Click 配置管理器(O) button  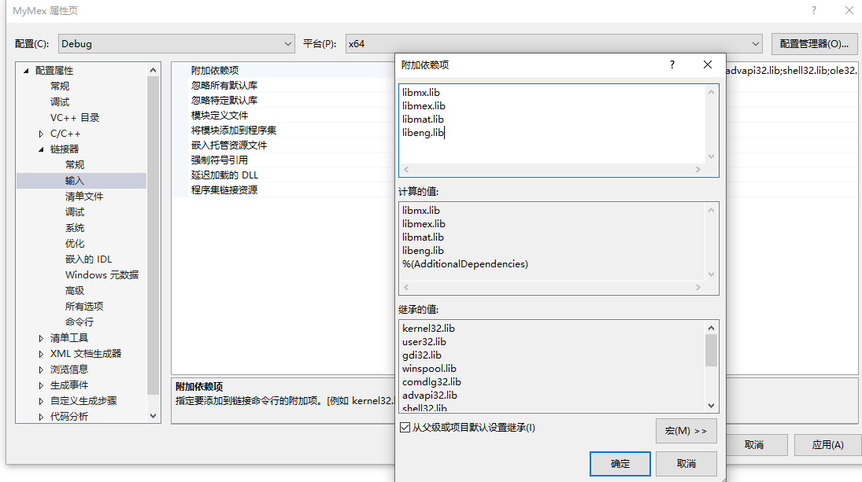click(813, 43)
